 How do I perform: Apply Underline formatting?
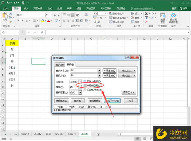pyautogui.click(x=27, y=20)
